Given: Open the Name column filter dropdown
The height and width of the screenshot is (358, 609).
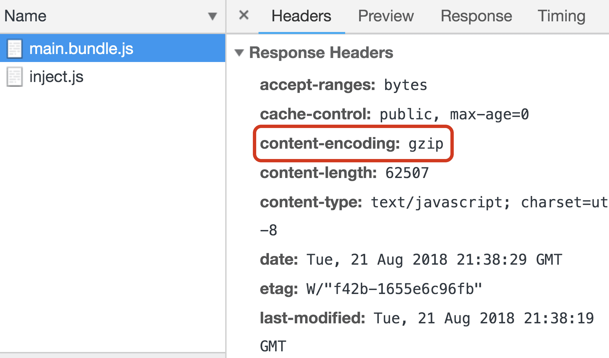Looking at the screenshot, I should pos(212,16).
